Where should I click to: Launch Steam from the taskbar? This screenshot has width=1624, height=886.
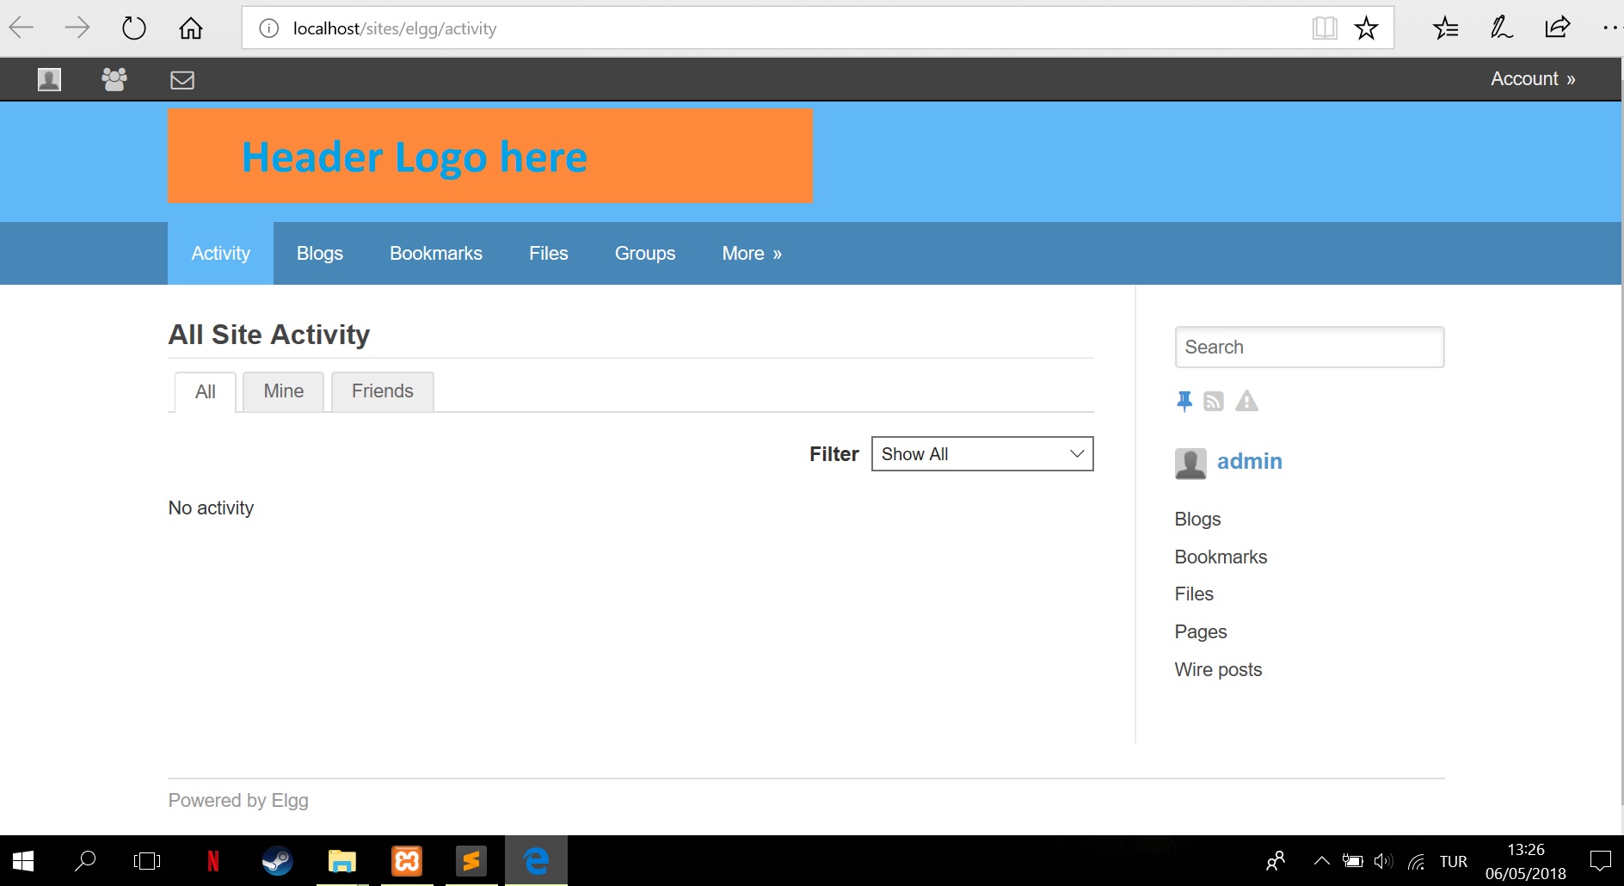[x=277, y=860]
